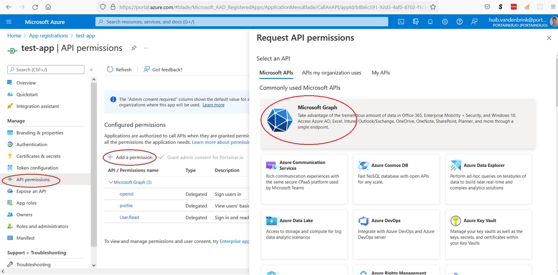Pin the API permissions blade
Image resolution: width=558 pixels, height=275 pixels.
pyautogui.click(x=134, y=48)
